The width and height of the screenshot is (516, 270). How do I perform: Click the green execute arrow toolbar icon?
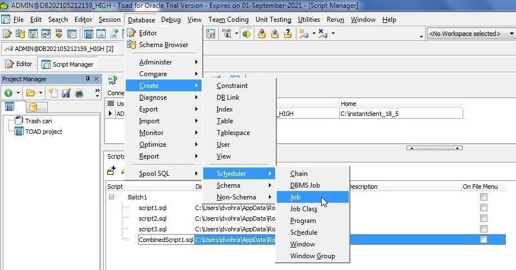point(246,34)
